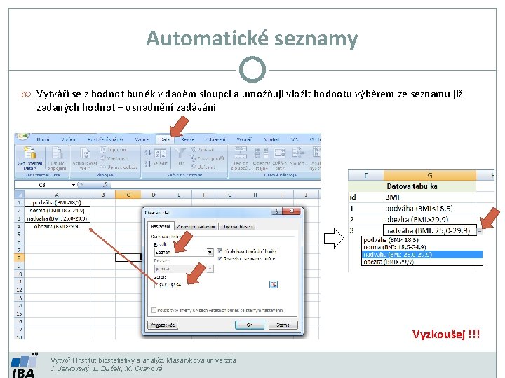
Task: Expand the Get External Data menu
Action: pyautogui.click(x=29, y=165)
